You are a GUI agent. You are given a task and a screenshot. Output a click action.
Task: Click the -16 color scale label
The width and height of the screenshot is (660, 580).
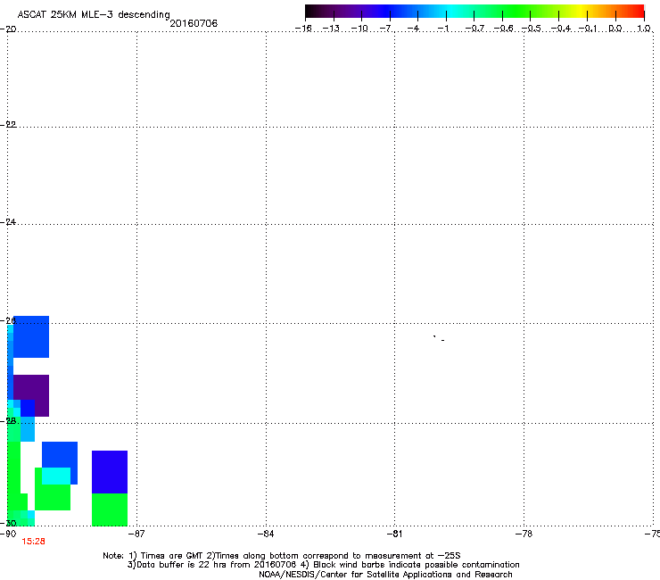(303, 29)
